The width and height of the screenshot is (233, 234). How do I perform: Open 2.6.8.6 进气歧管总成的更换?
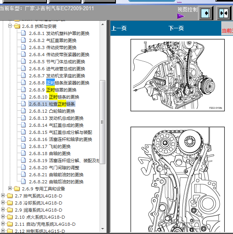coord(57,69)
